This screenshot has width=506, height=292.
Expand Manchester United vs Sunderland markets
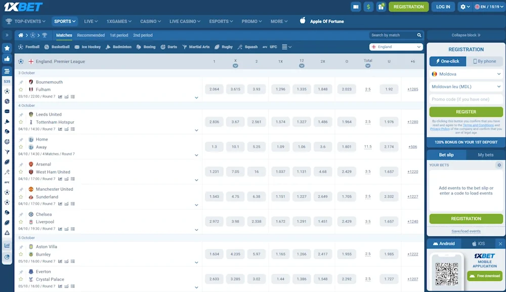coord(196,204)
